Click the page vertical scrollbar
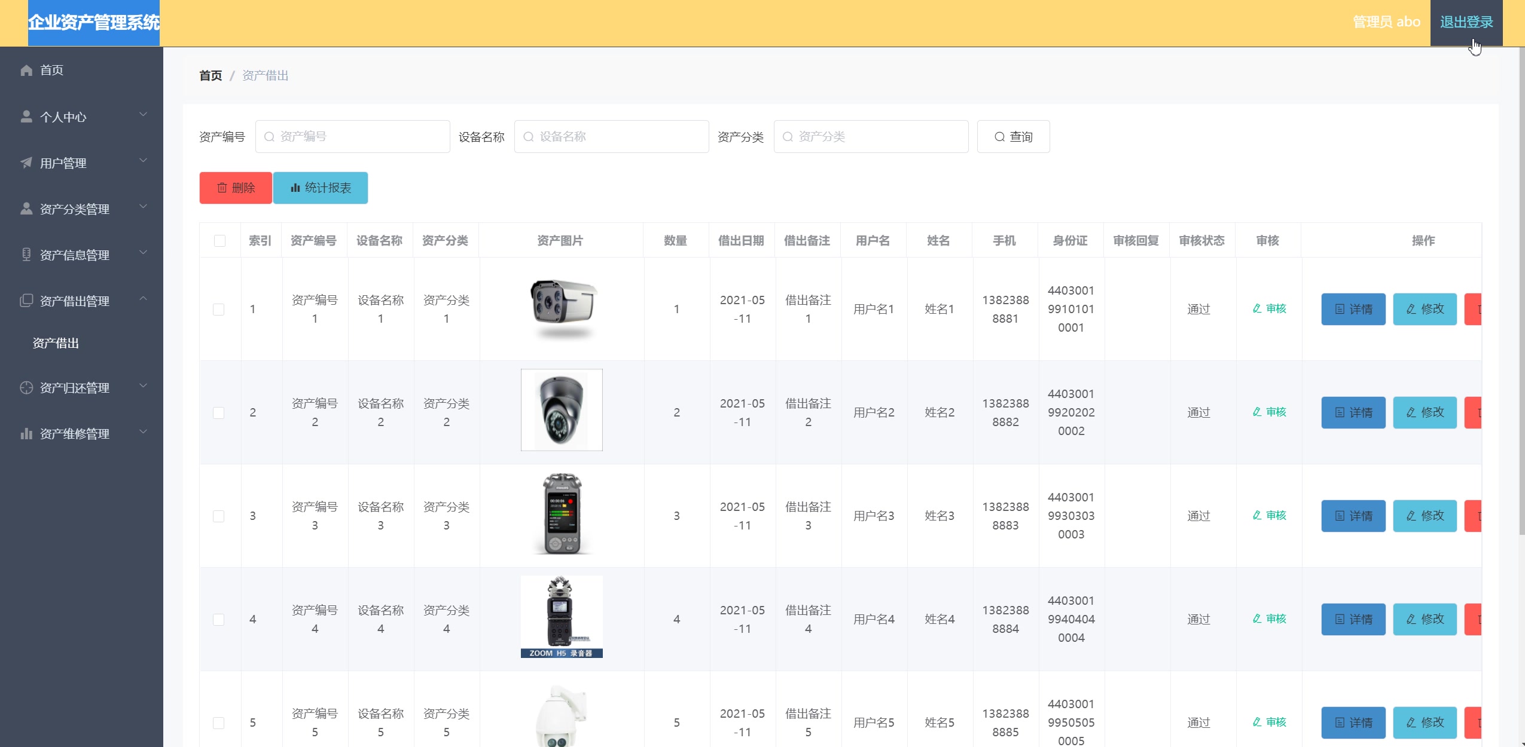Image resolution: width=1525 pixels, height=747 pixels. (x=1521, y=291)
